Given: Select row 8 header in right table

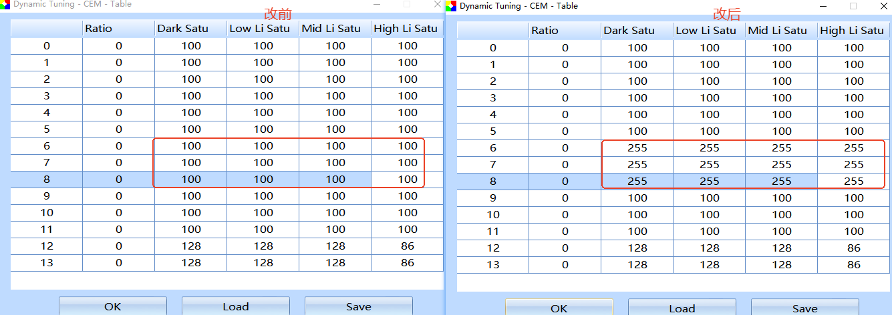Looking at the screenshot, I should click(x=493, y=182).
